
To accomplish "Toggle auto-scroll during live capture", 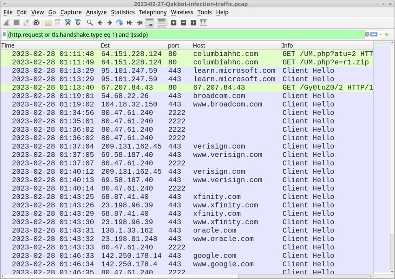I will [149, 23].
